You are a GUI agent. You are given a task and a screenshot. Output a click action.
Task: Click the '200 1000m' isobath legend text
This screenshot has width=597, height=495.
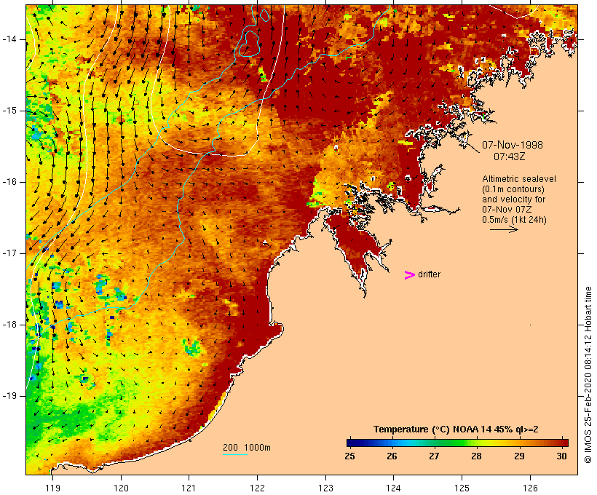click(247, 448)
